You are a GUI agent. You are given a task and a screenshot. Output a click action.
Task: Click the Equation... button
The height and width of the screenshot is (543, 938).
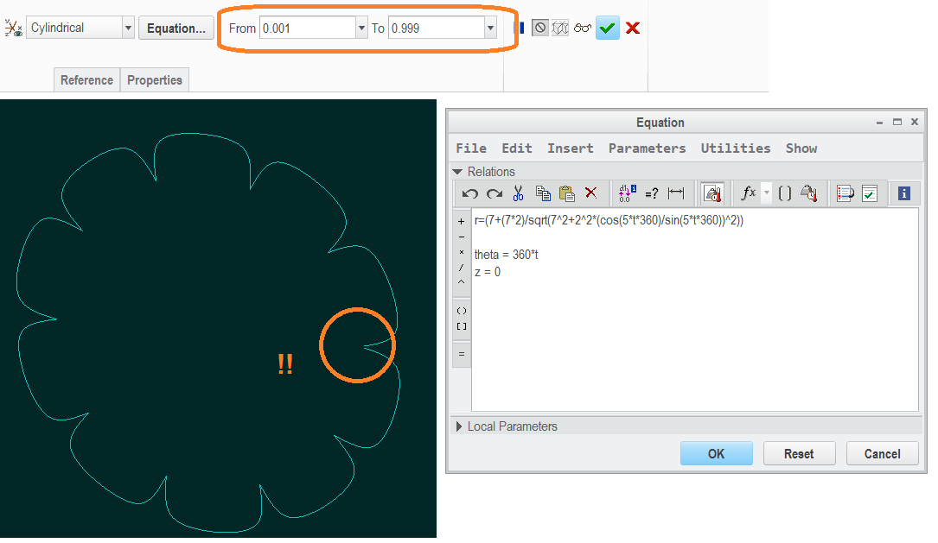coord(175,28)
